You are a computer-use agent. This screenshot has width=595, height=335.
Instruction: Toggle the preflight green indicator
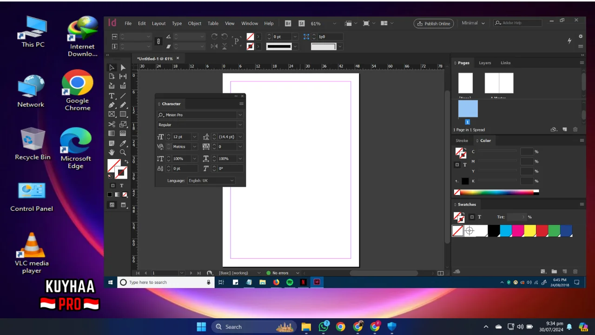point(268,273)
